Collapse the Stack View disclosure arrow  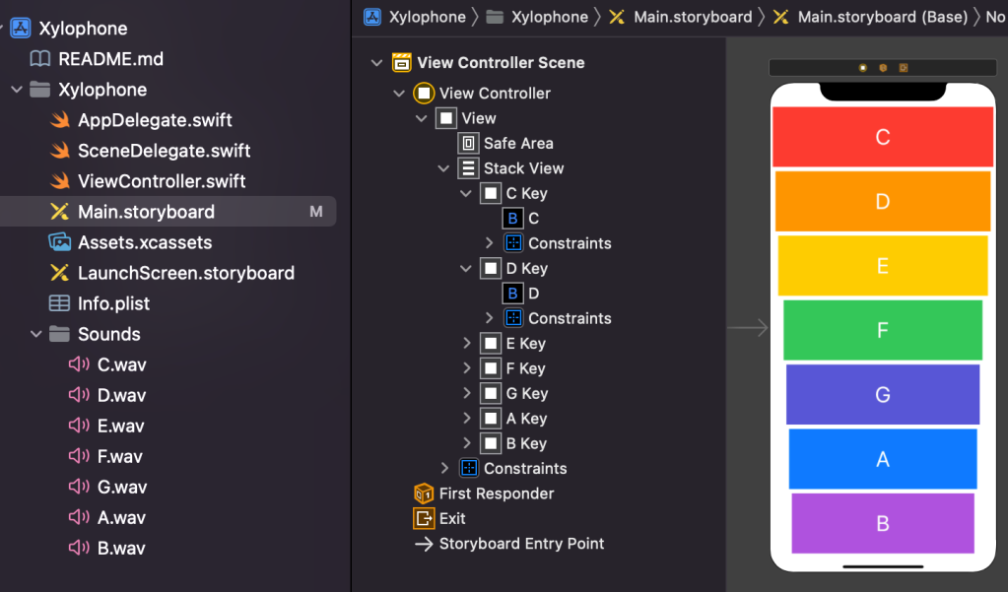(444, 168)
